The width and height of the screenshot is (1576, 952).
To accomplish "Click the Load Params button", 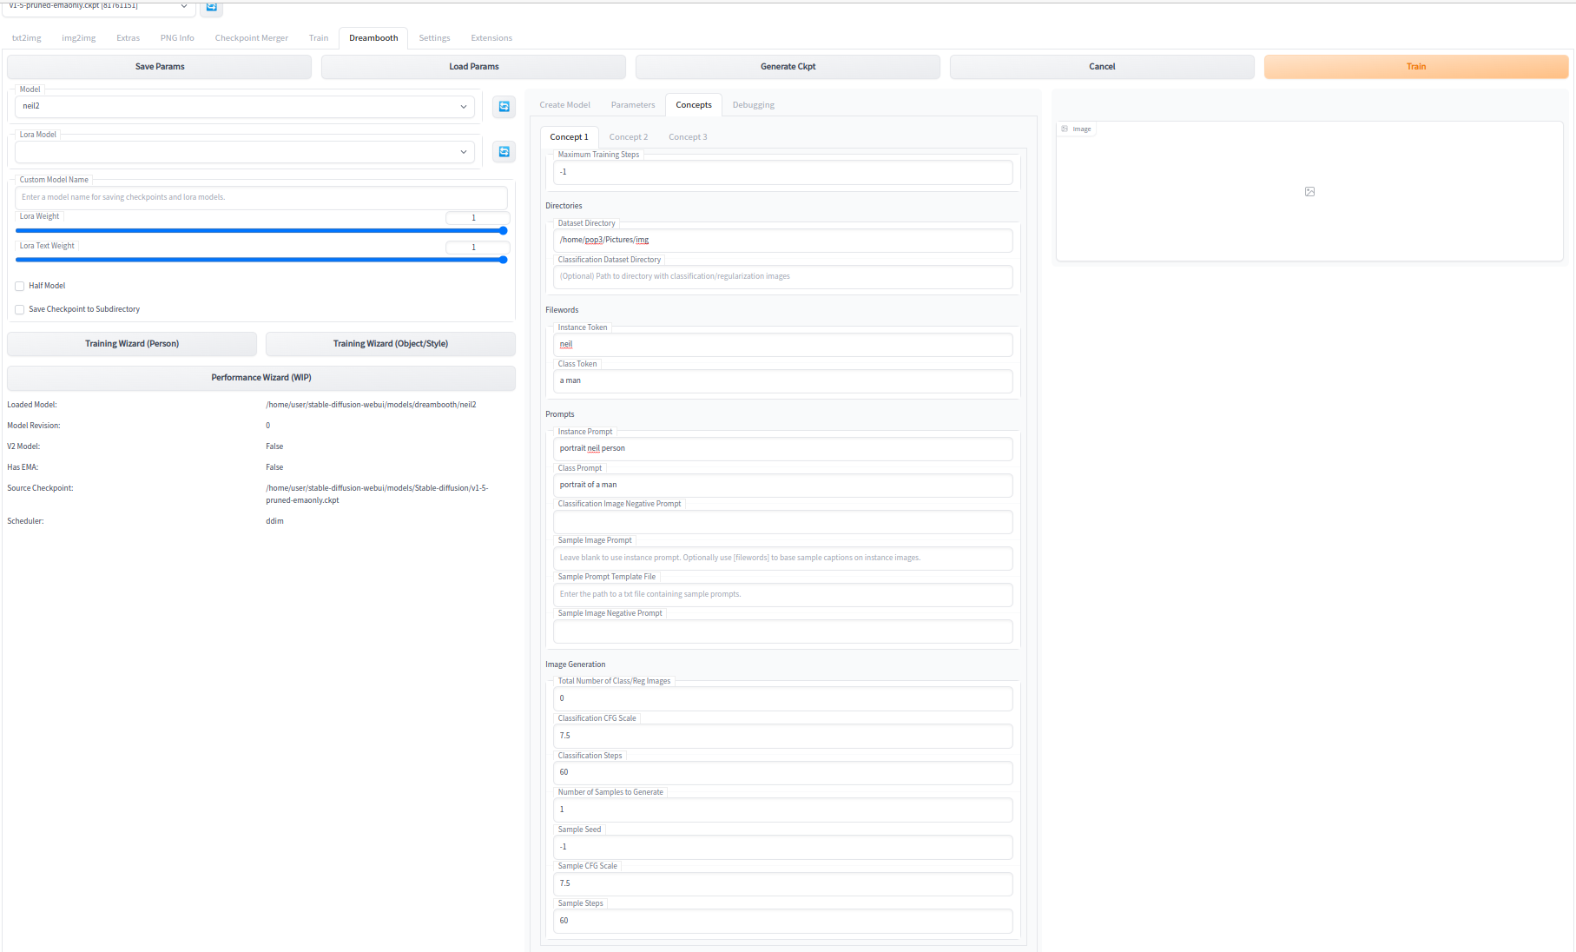I will coord(474,67).
